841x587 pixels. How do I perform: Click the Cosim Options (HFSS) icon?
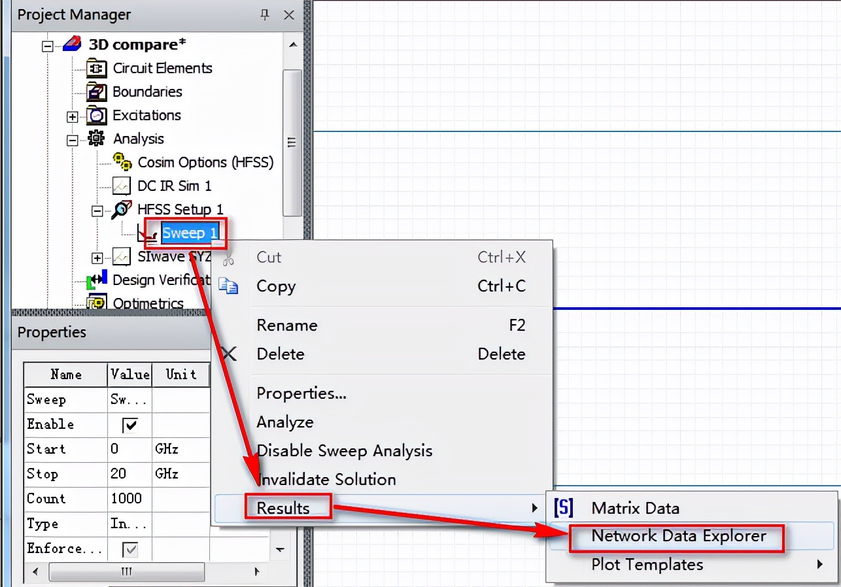tap(121, 162)
